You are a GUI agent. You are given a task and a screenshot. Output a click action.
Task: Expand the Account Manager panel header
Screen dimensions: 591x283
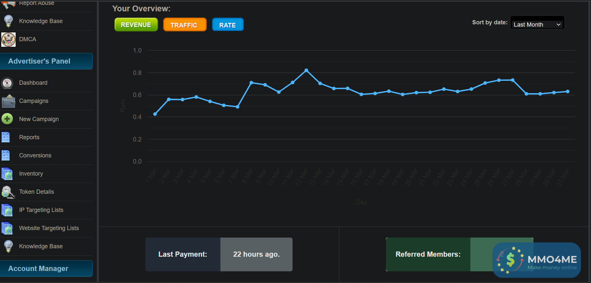pos(46,268)
